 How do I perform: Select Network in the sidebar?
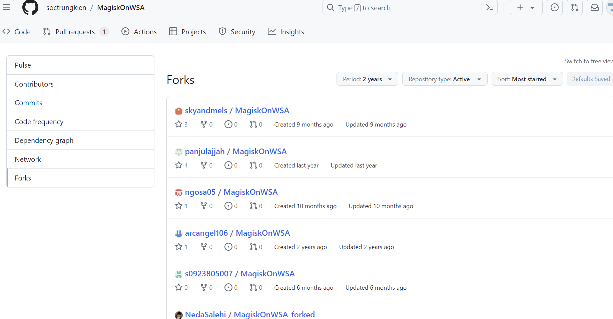click(x=80, y=159)
